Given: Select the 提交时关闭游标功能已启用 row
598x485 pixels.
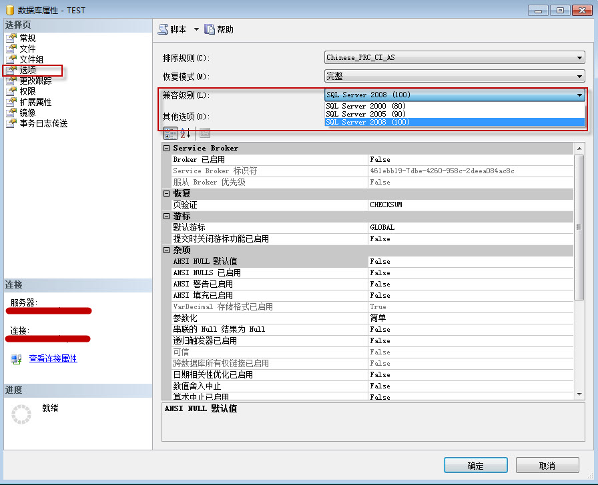Looking at the screenshot, I should [372, 239].
